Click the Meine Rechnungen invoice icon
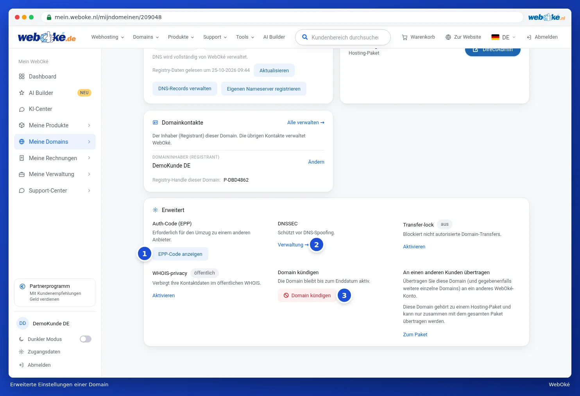This screenshot has width=580, height=396. (21, 158)
